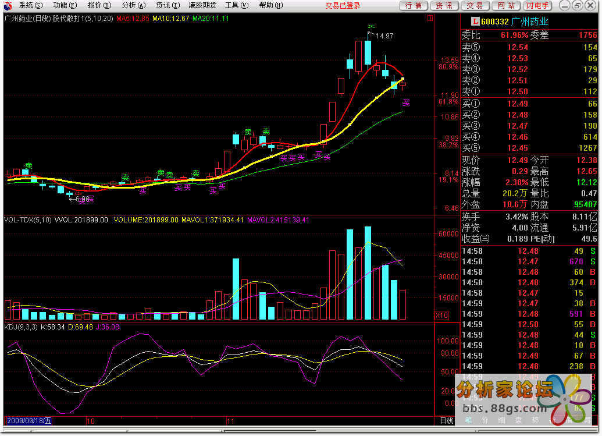
Task: Open the 帮助(H) menu
Action: click(270, 5)
